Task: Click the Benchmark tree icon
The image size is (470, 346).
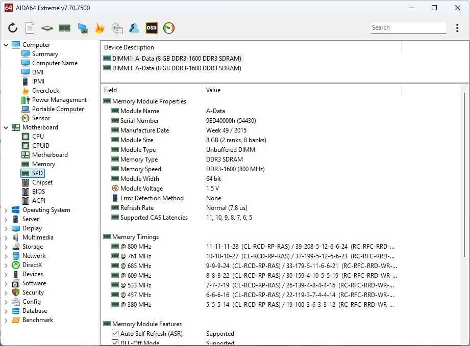Action: tap(16, 320)
